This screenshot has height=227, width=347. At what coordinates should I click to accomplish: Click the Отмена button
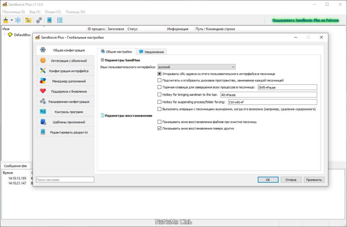tap(291, 180)
